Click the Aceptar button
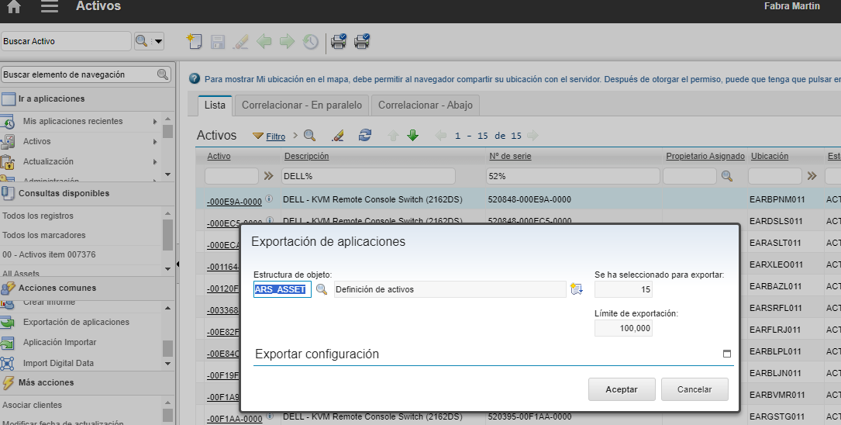This screenshot has height=425, width=841. point(622,389)
